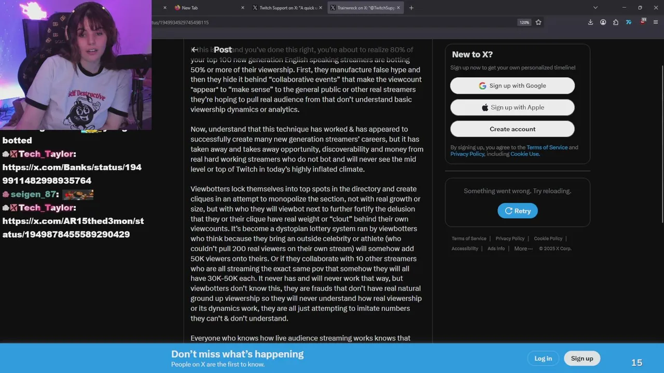The image size is (664, 373).
Task: Click the paragraph starting Now, understand that
Action: click(x=307, y=149)
